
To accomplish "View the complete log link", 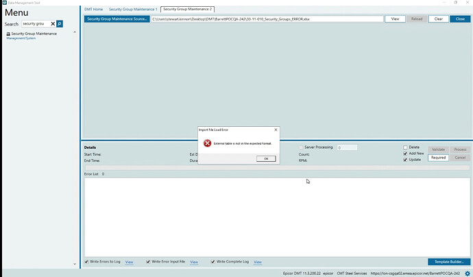I will pos(258,262).
